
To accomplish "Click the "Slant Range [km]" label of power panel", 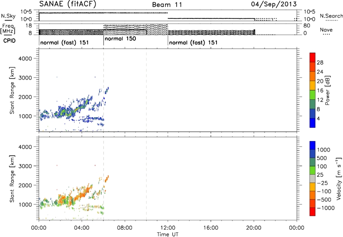I will click(12, 90).
